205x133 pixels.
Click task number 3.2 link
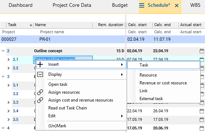click(x=15, y=94)
